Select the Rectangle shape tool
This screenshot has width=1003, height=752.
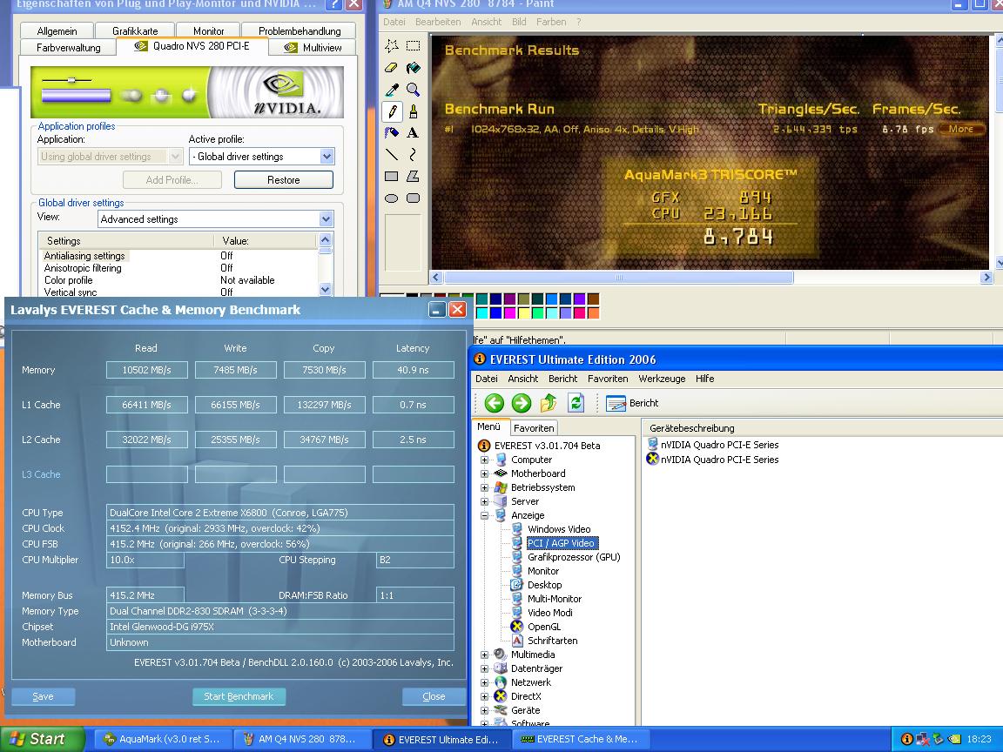[392, 176]
